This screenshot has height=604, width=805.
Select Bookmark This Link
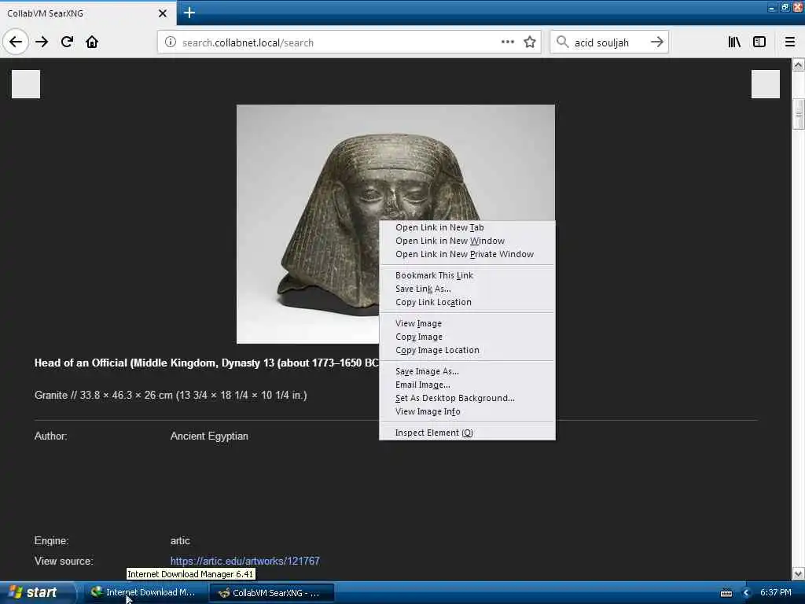[x=467, y=275]
